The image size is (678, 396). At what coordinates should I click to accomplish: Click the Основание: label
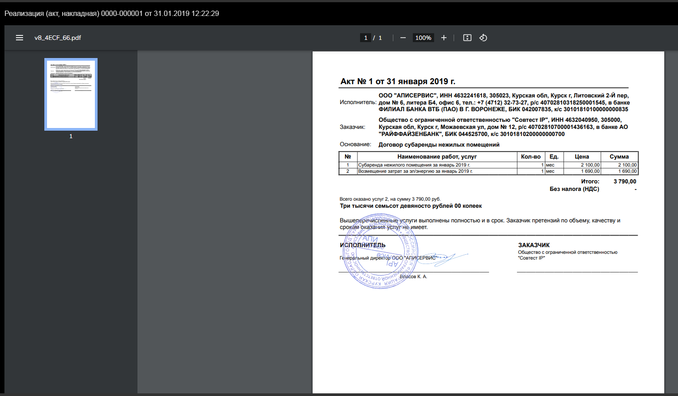point(356,144)
